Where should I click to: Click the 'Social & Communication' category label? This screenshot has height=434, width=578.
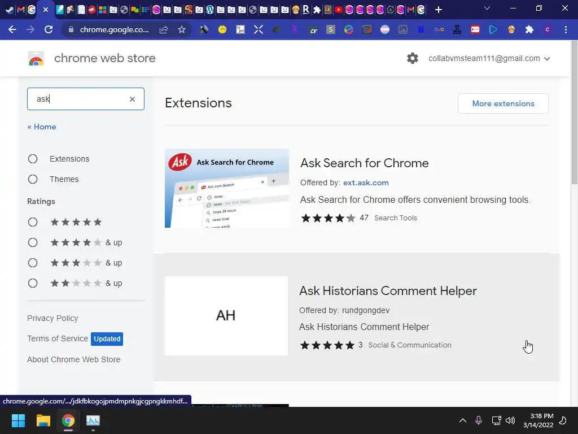[x=410, y=345]
